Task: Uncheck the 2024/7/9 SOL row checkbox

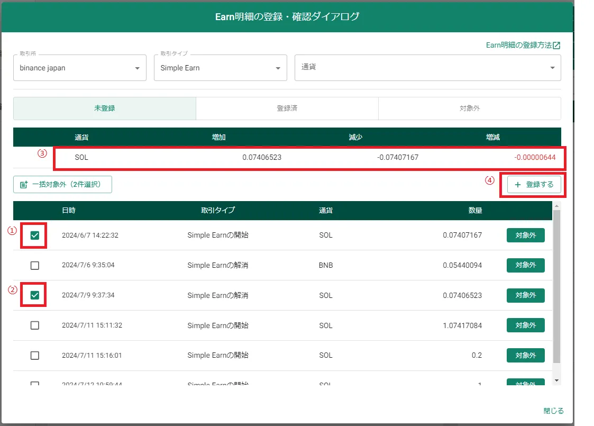Action: click(34, 295)
